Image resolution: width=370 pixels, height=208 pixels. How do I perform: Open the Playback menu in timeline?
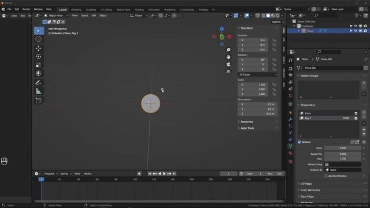click(x=51, y=174)
